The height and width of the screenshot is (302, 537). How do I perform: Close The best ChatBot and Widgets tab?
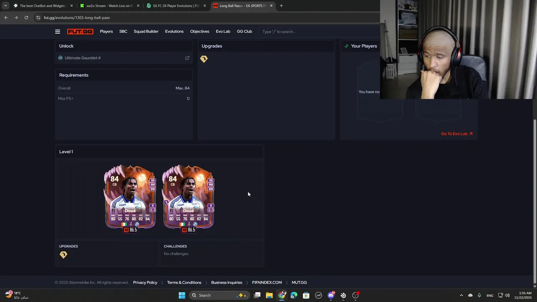[71, 6]
